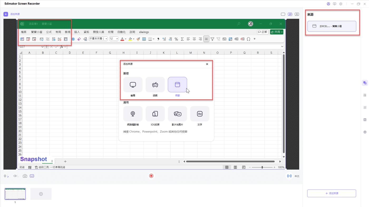Pick the 視窗 window source
The height and width of the screenshot is (207, 369).
(x=177, y=85)
